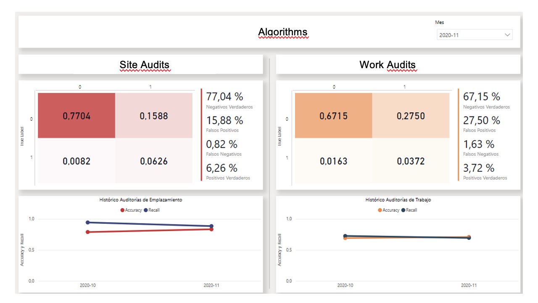
Task: Click the 6,26 % Positivos Verdaderos card
Action: click(x=228, y=171)
